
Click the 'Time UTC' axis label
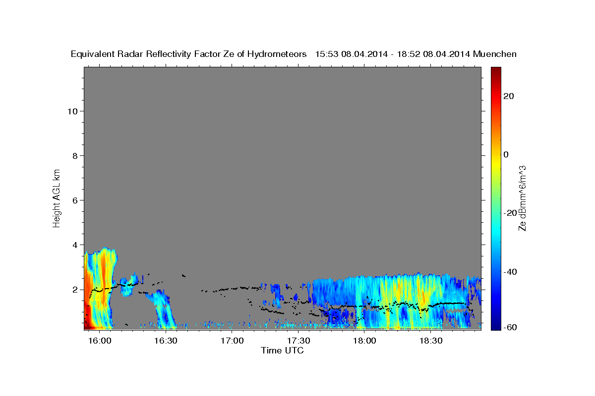pyautogui.click(x=282, y=350)
